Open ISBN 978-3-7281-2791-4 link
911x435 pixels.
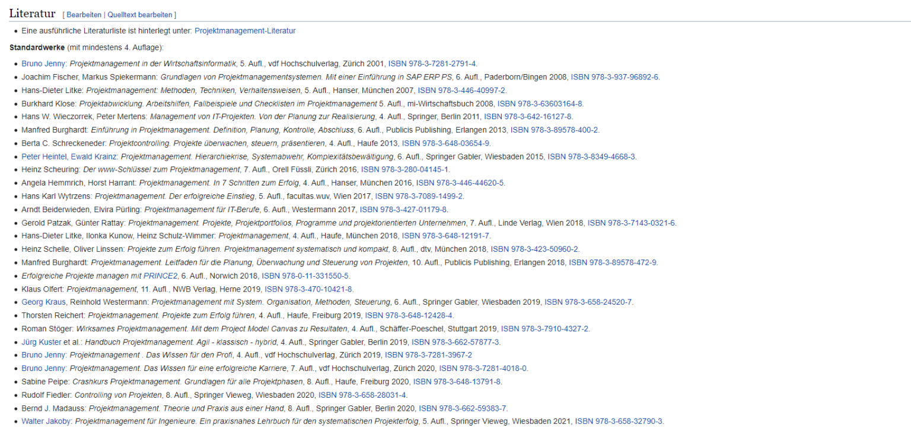(x=432, y=63)
